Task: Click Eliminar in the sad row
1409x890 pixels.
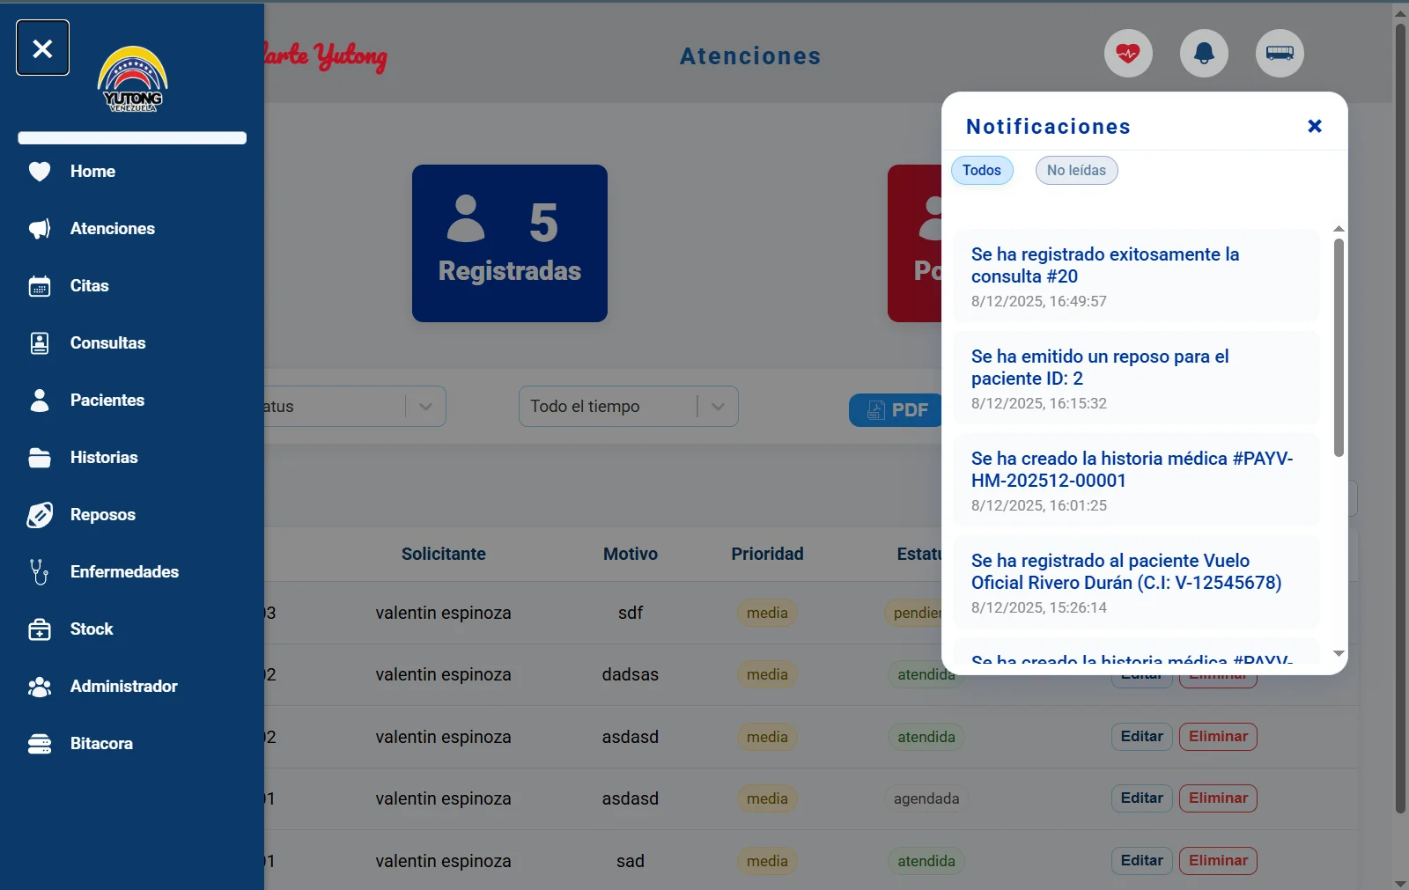Action: 1218,861
